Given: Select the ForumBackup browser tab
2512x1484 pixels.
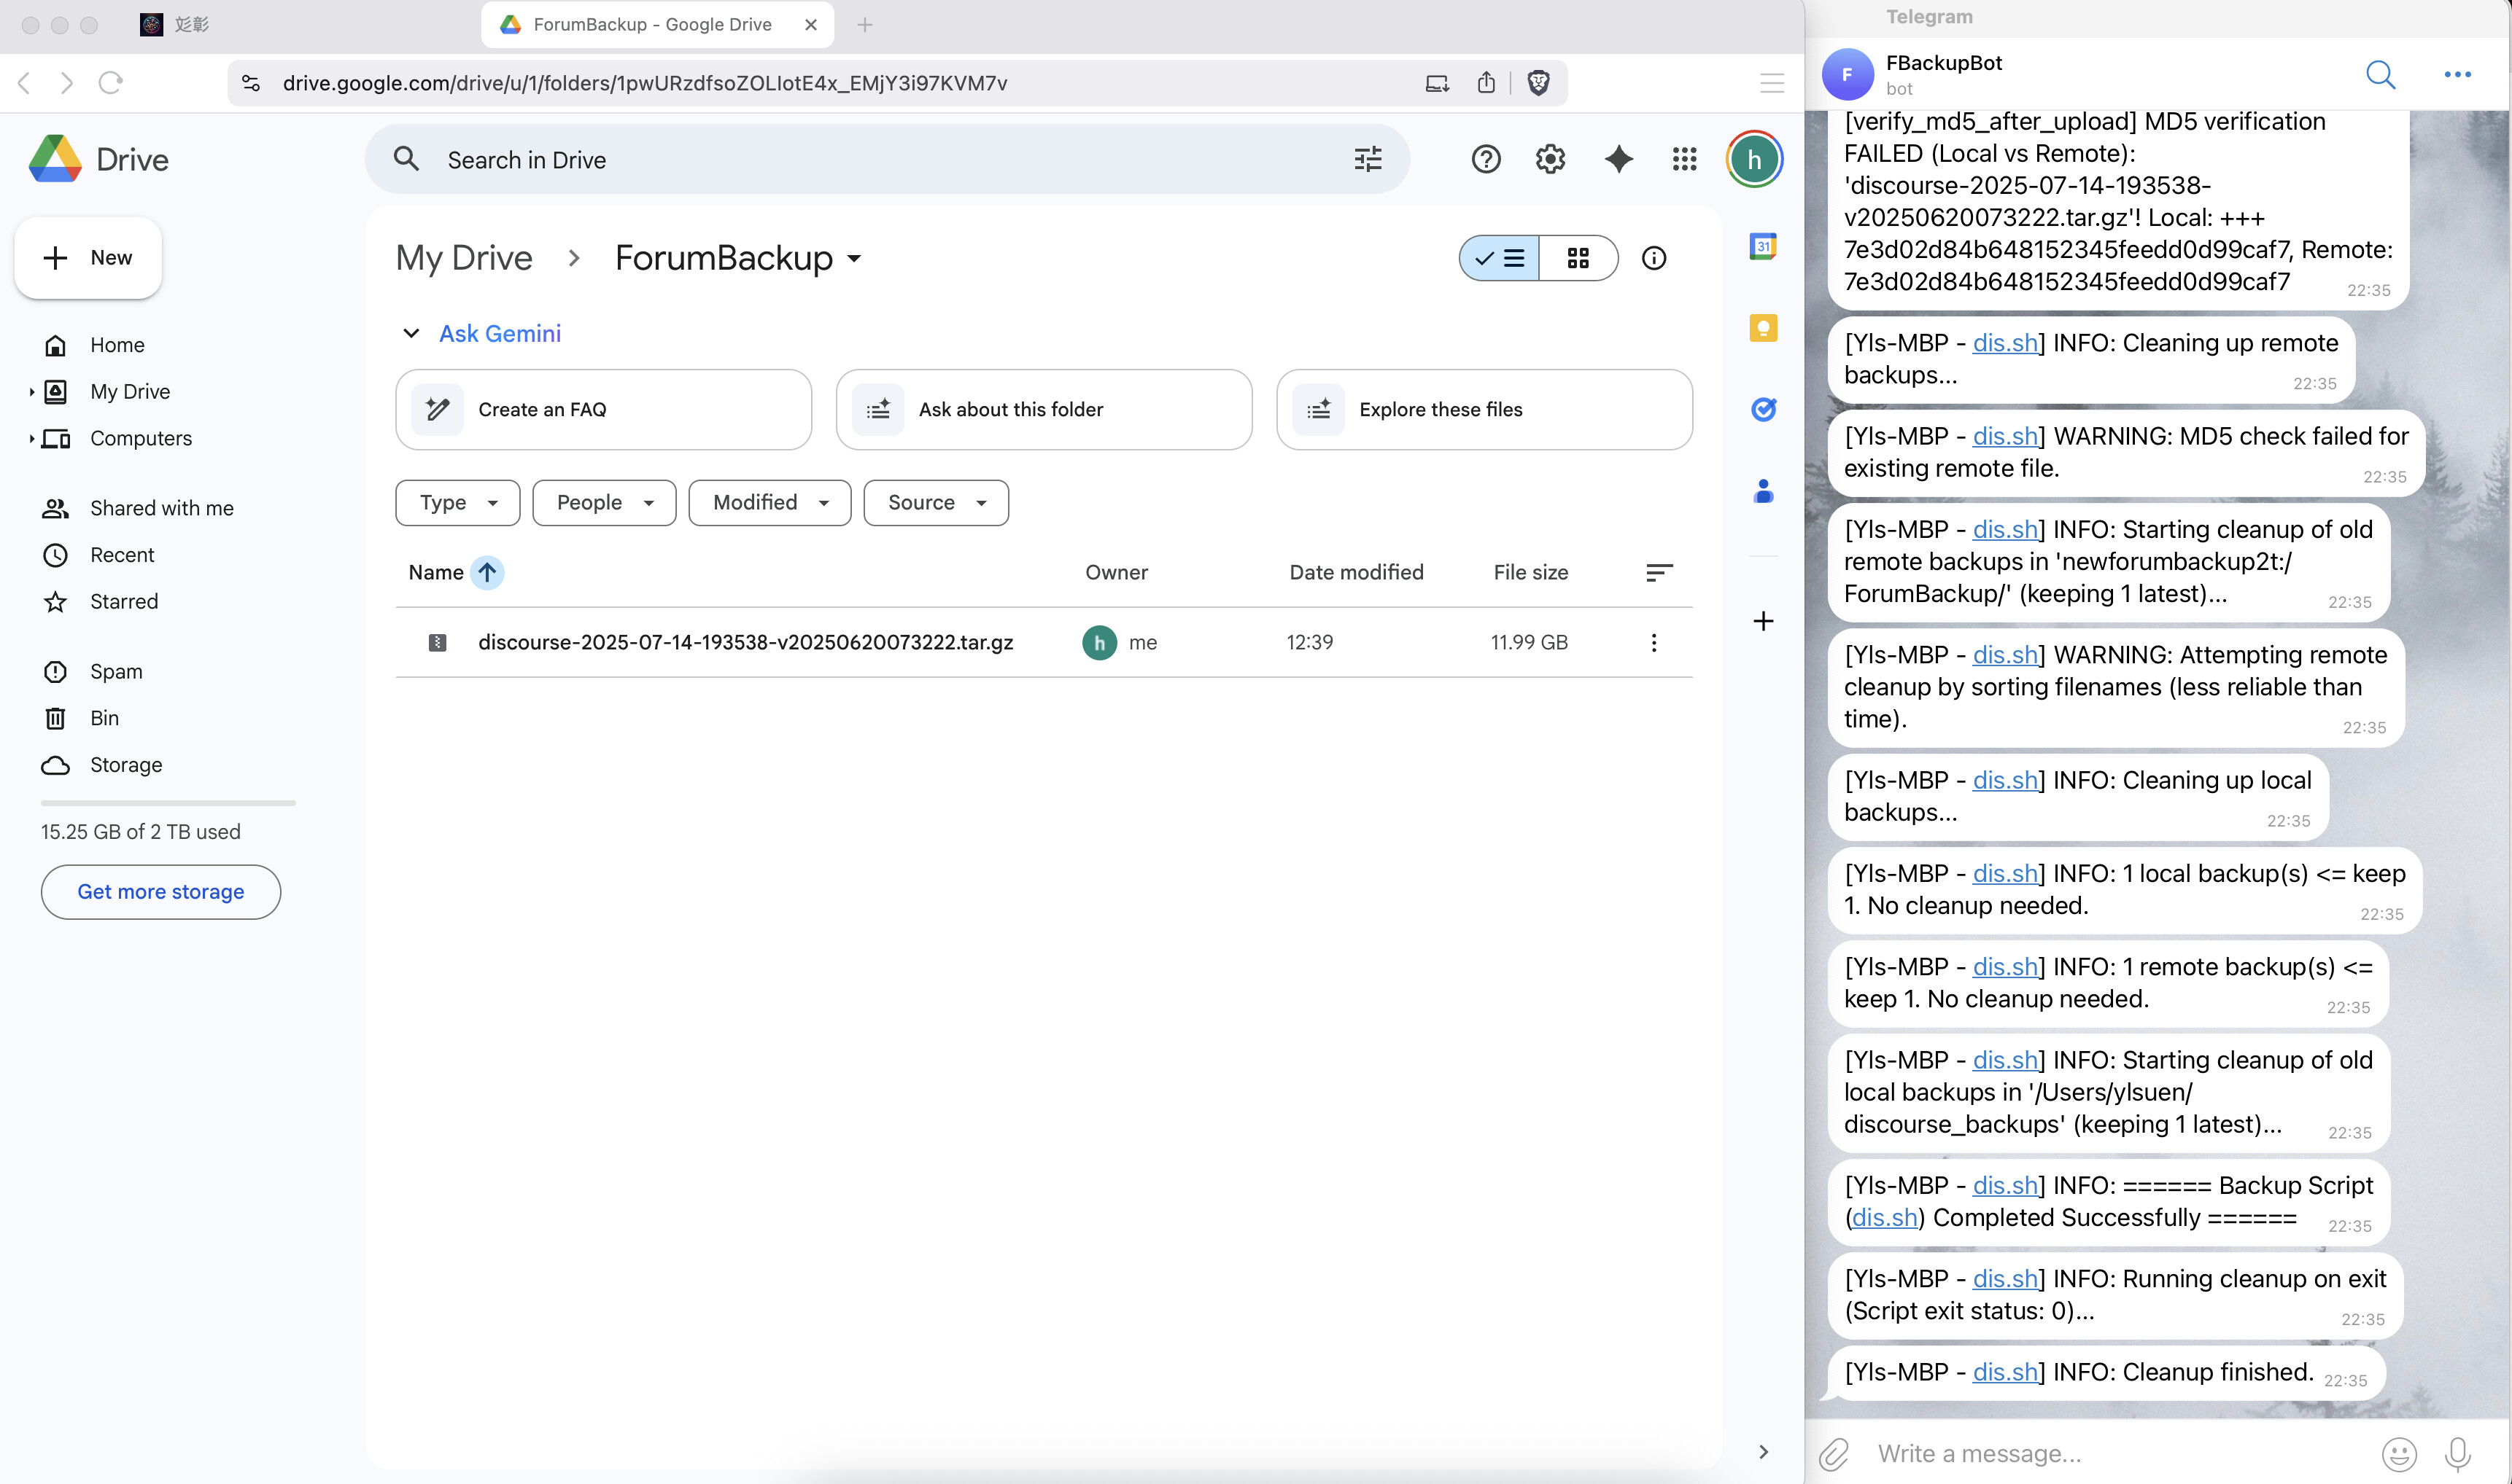Looking at the screenshot, I should [652, 24].
